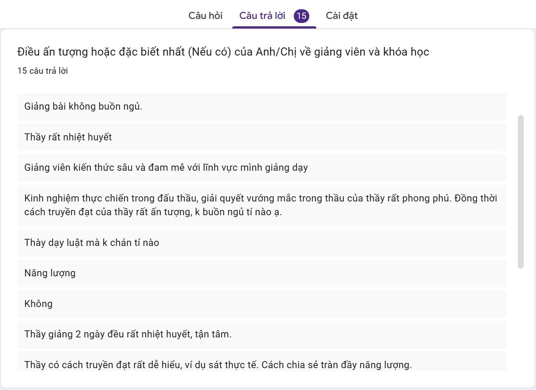
Task: Click the "Năng lượng" response
Action: pyautogui.click(x=50, y=273)
